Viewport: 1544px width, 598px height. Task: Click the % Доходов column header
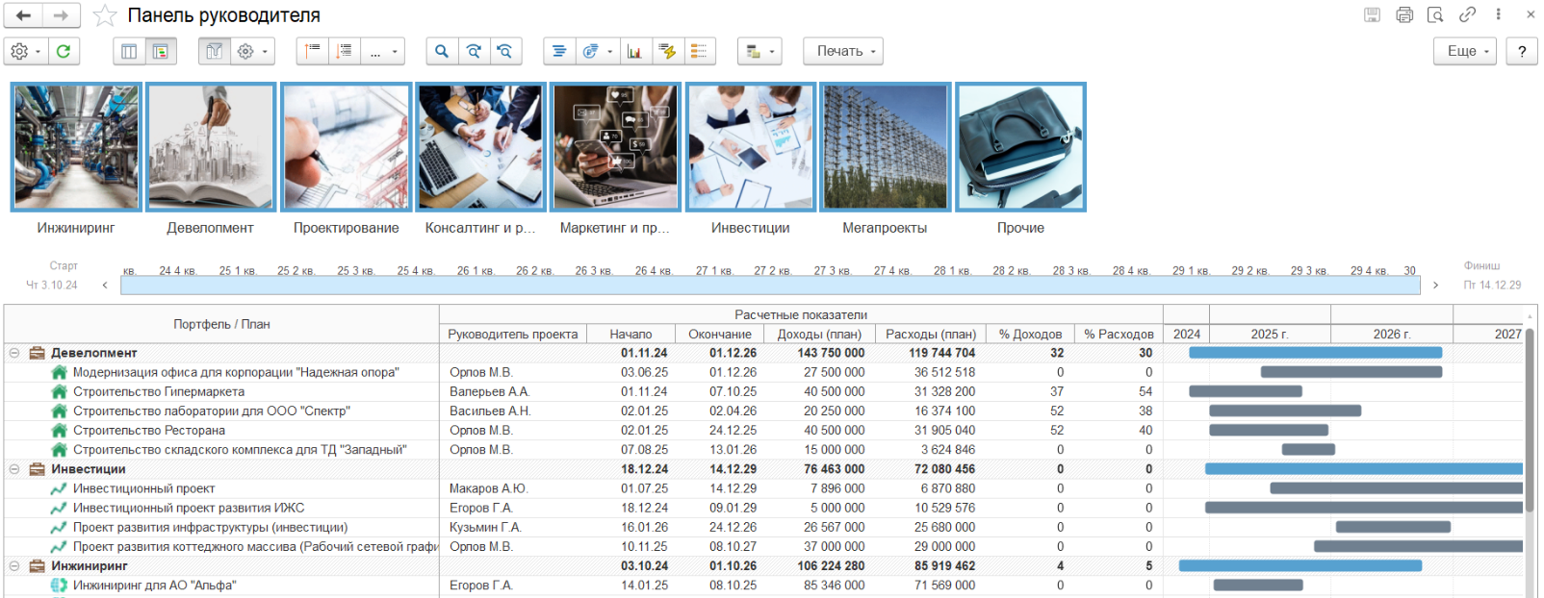click(x=1029, y=334)
